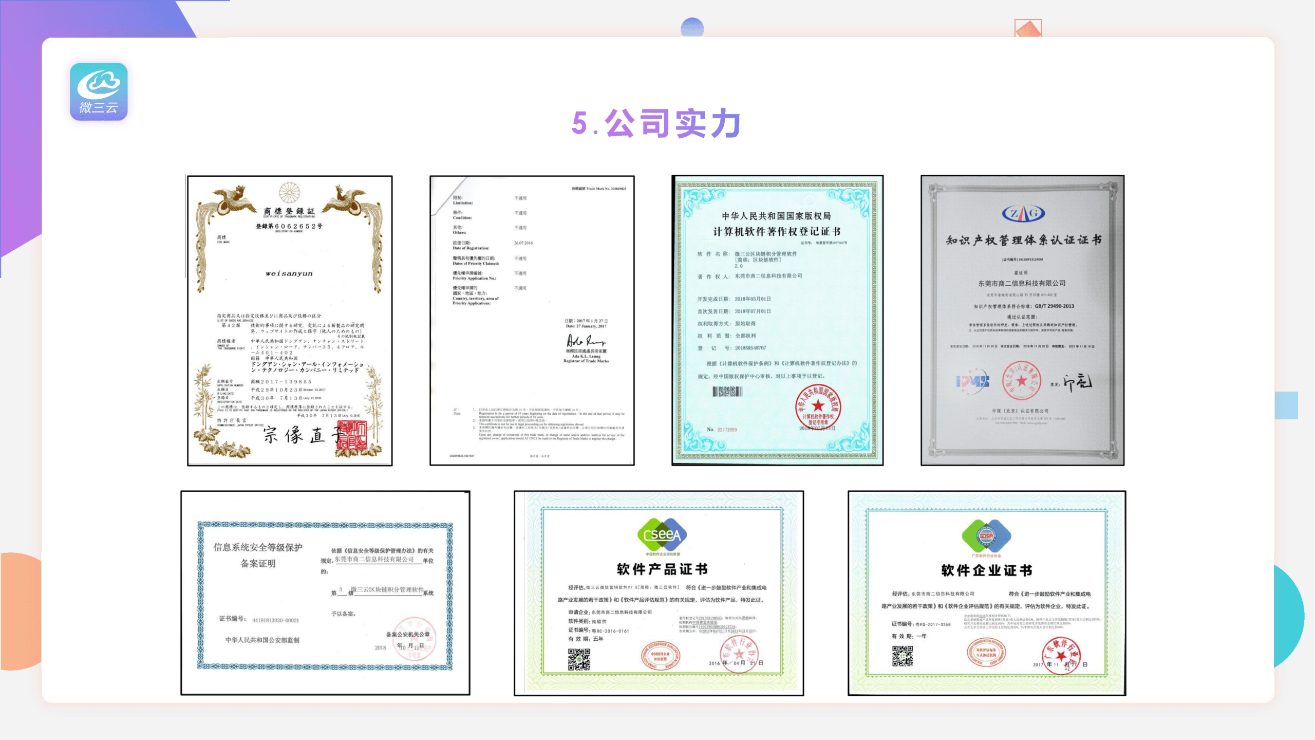Click QR code on 软件产品证书
The width and height of the screenshot is (1315, 740).
pos(579,659)
